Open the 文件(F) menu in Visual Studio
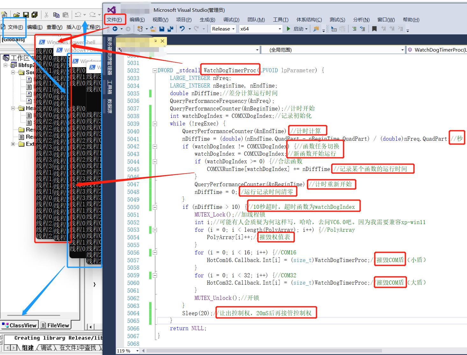 [114, 20]
